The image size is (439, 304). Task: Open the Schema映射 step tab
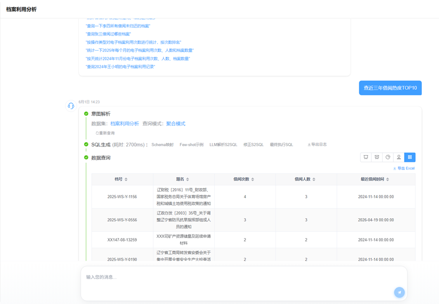click(x=162, y=145)
